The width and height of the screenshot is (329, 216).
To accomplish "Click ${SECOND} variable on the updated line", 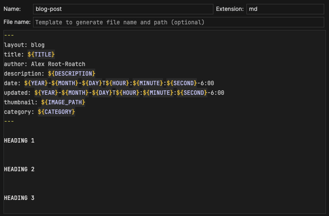I will point(191,93).
